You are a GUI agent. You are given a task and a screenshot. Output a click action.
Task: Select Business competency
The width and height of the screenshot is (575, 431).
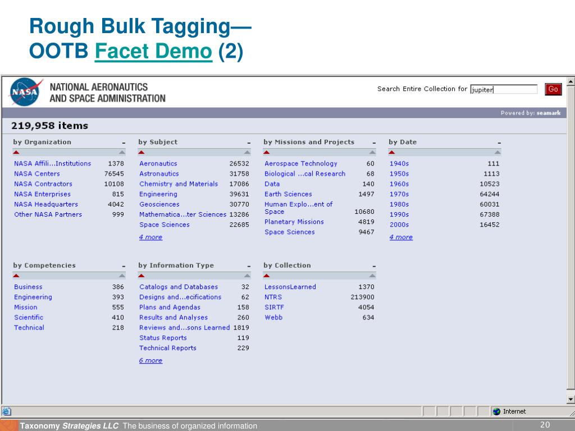(x=28, y=287)
